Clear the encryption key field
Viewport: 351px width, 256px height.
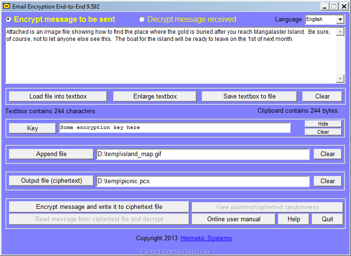pyautogui.click(x=323, y=132)
